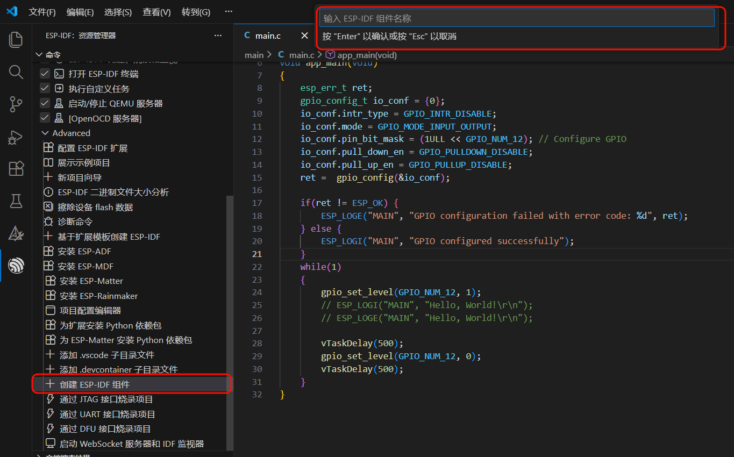Screen dimensions: 734x457
Task: Open the Search view in activity bar
Action: (x=16, y=72)
